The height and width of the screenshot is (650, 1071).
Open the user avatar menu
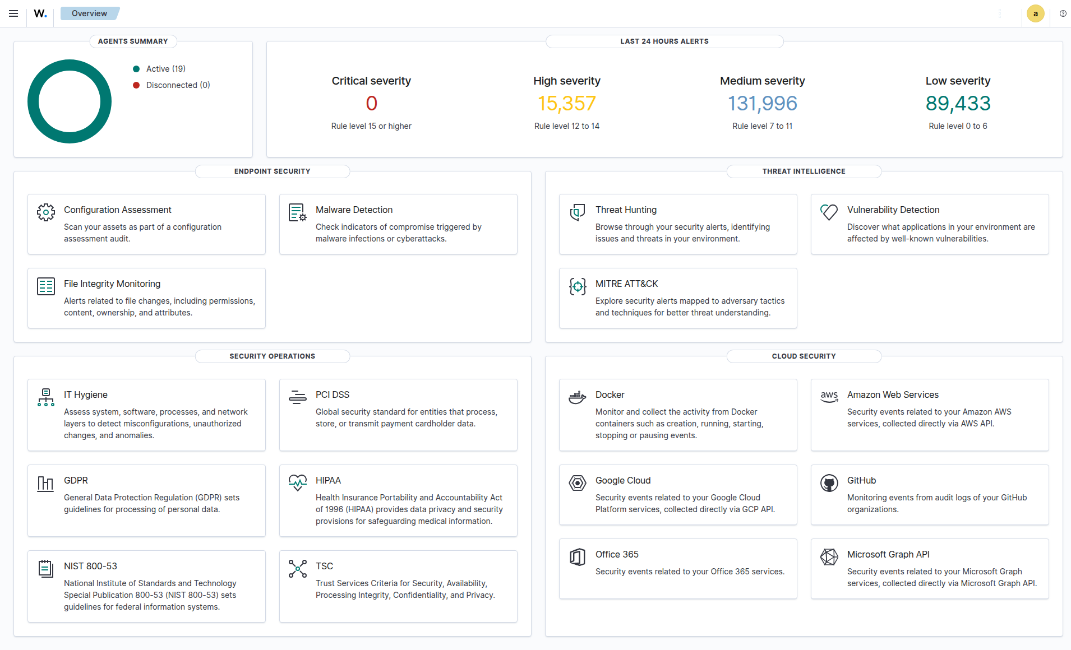(1035, 13)
